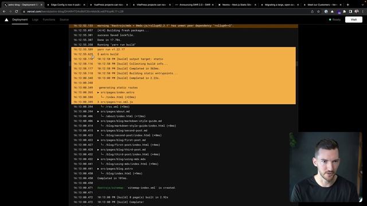Click the 'generating static routes' log line
The image size is (367, 206).
click(x=183, y=88)
